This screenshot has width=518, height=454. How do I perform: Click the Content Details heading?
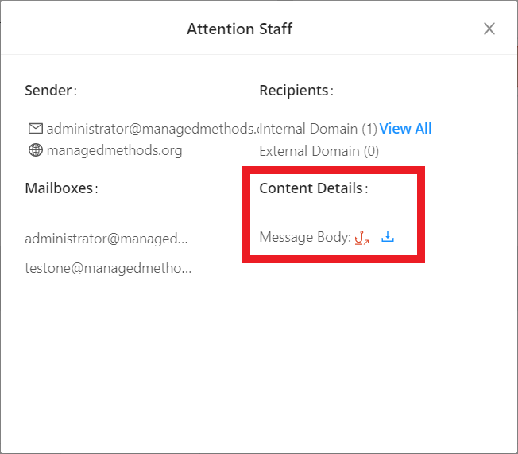[313, 188]
